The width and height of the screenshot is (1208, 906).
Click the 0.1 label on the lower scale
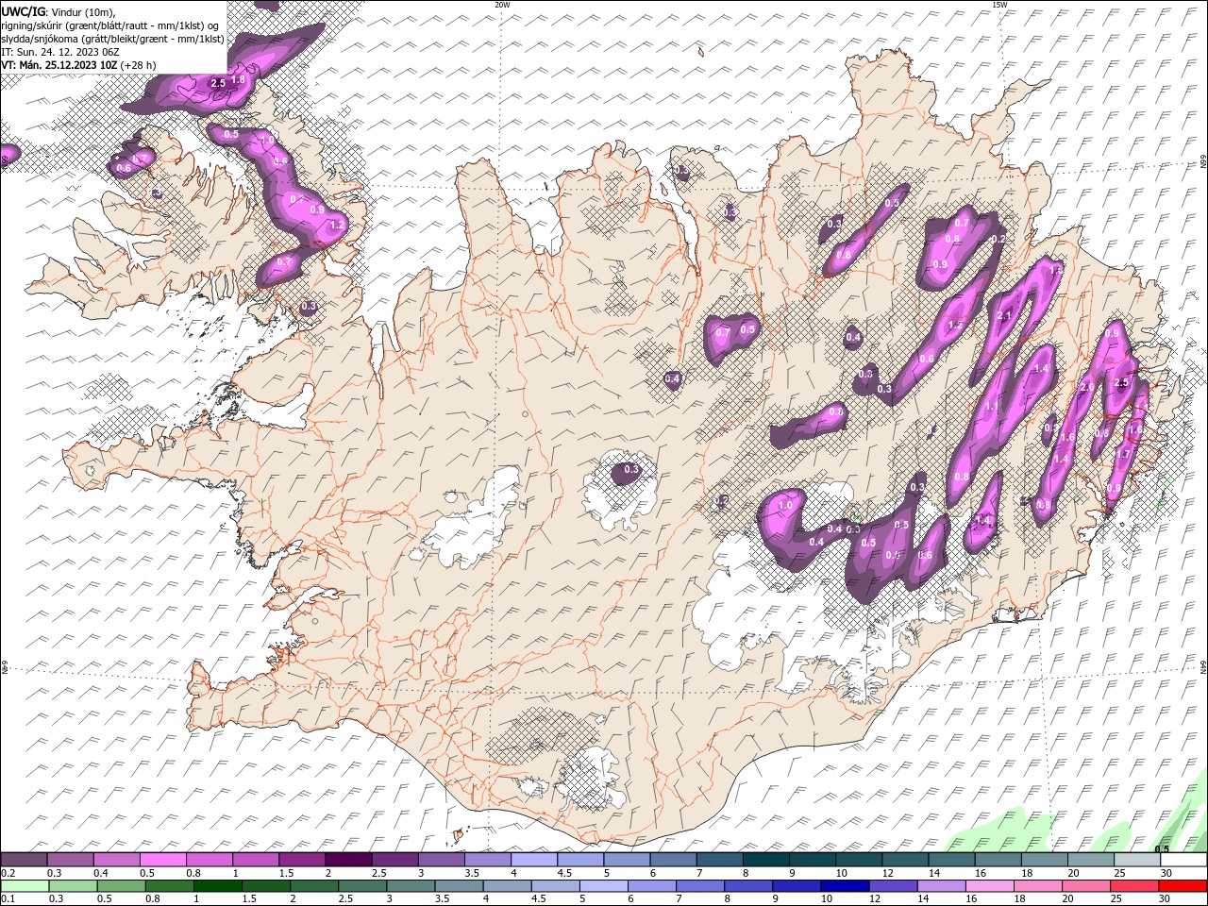8,899
